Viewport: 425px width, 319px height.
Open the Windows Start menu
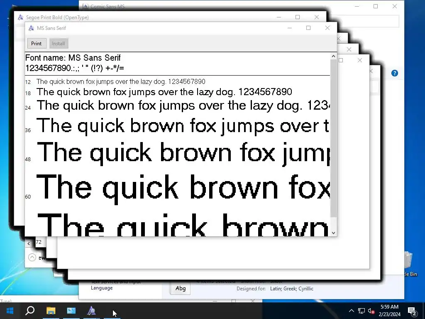point(10,311)
